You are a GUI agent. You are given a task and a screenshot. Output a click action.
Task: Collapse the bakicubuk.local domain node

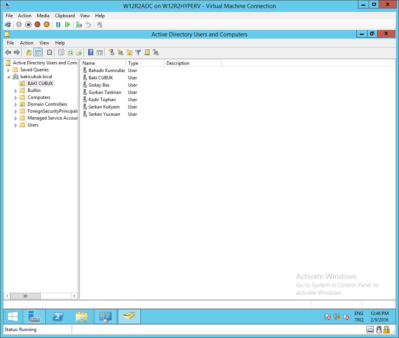pos(8,77)
